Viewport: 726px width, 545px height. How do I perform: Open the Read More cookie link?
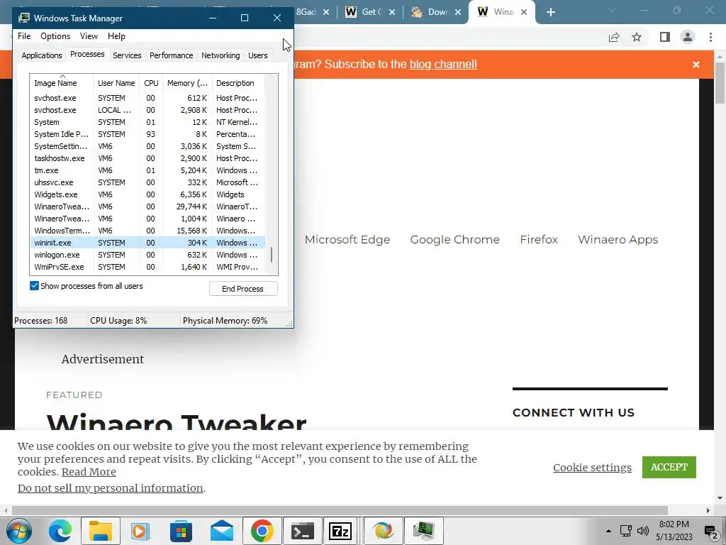click(89, 472)
